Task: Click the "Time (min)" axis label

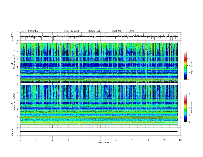Action: coord(103,142)
